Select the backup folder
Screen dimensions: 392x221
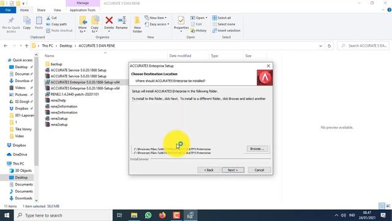click(53, 64)
